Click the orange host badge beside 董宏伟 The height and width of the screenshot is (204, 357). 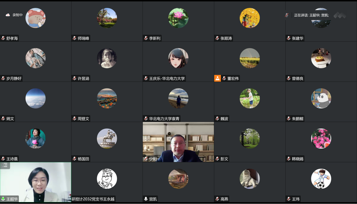[x=217, y=78]
